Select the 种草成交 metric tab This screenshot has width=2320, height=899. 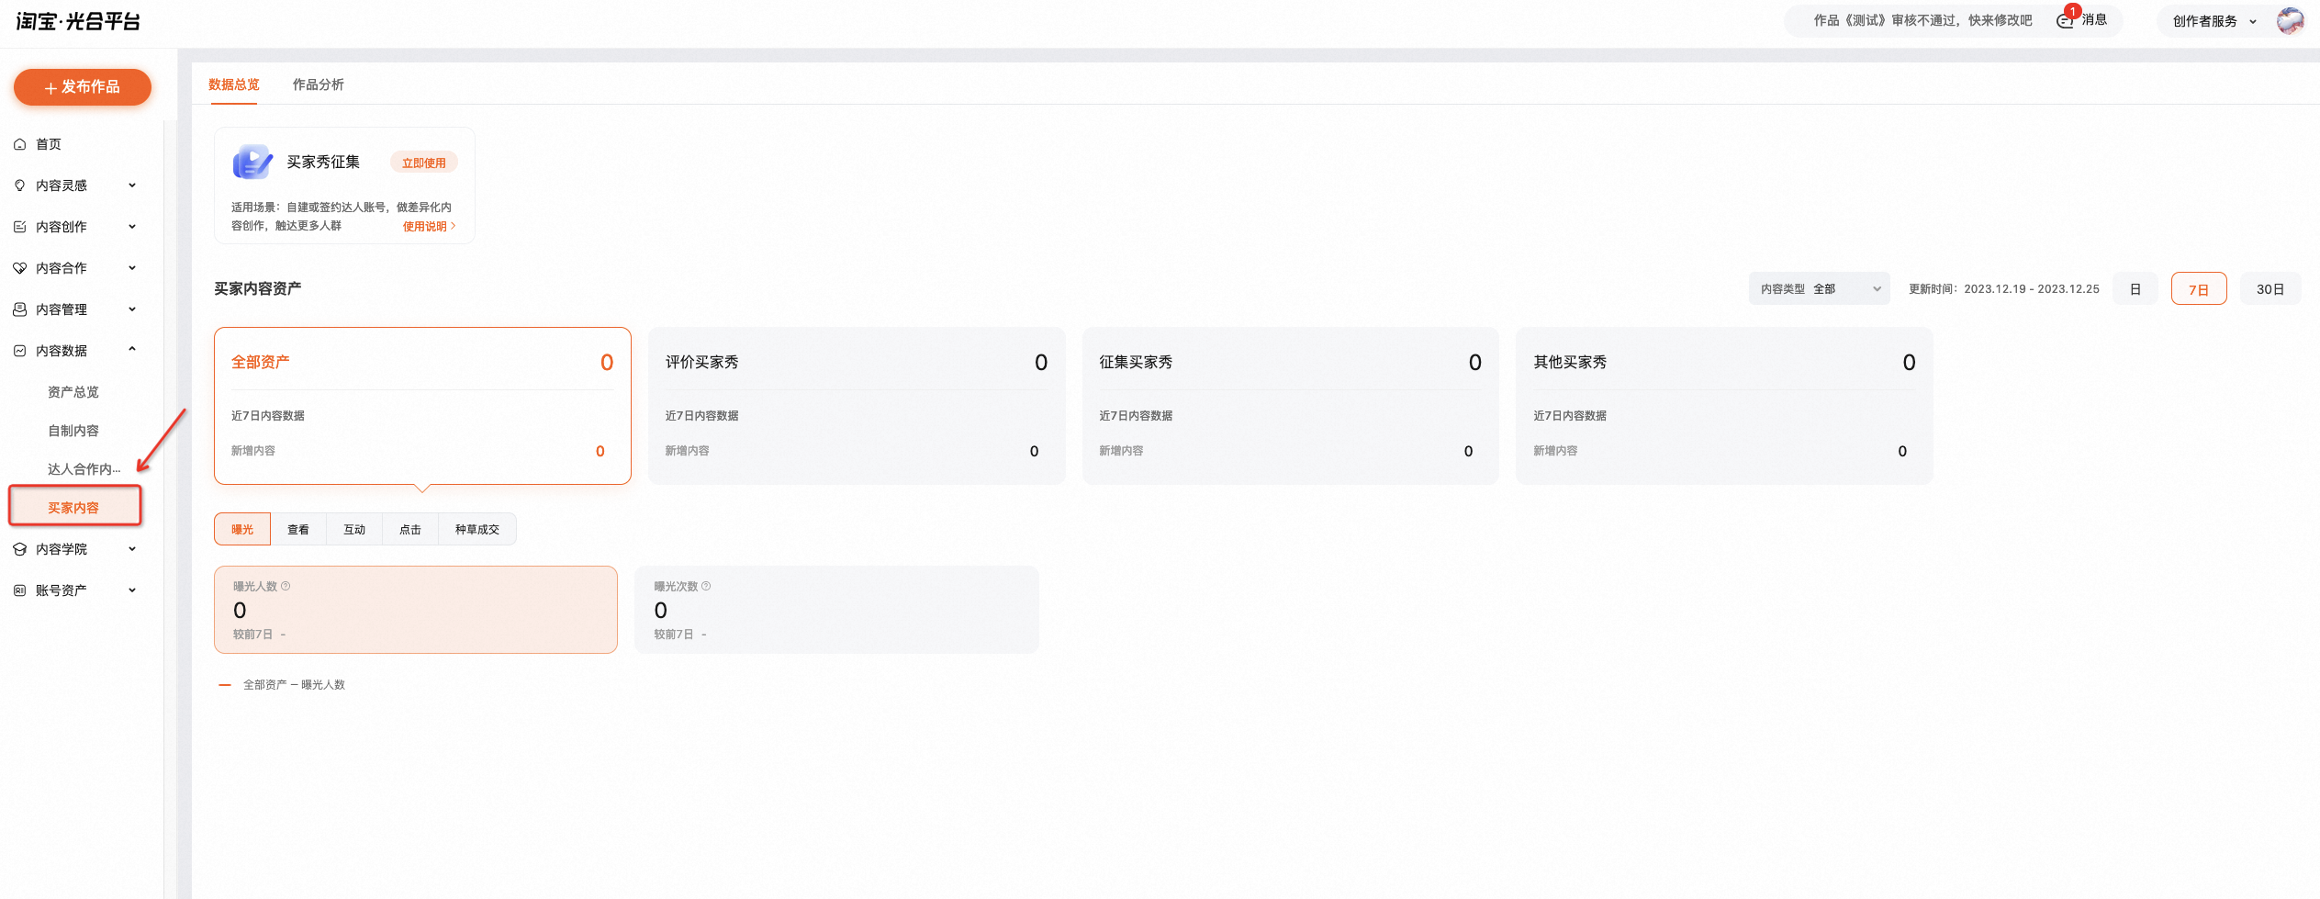click(477, 529)
